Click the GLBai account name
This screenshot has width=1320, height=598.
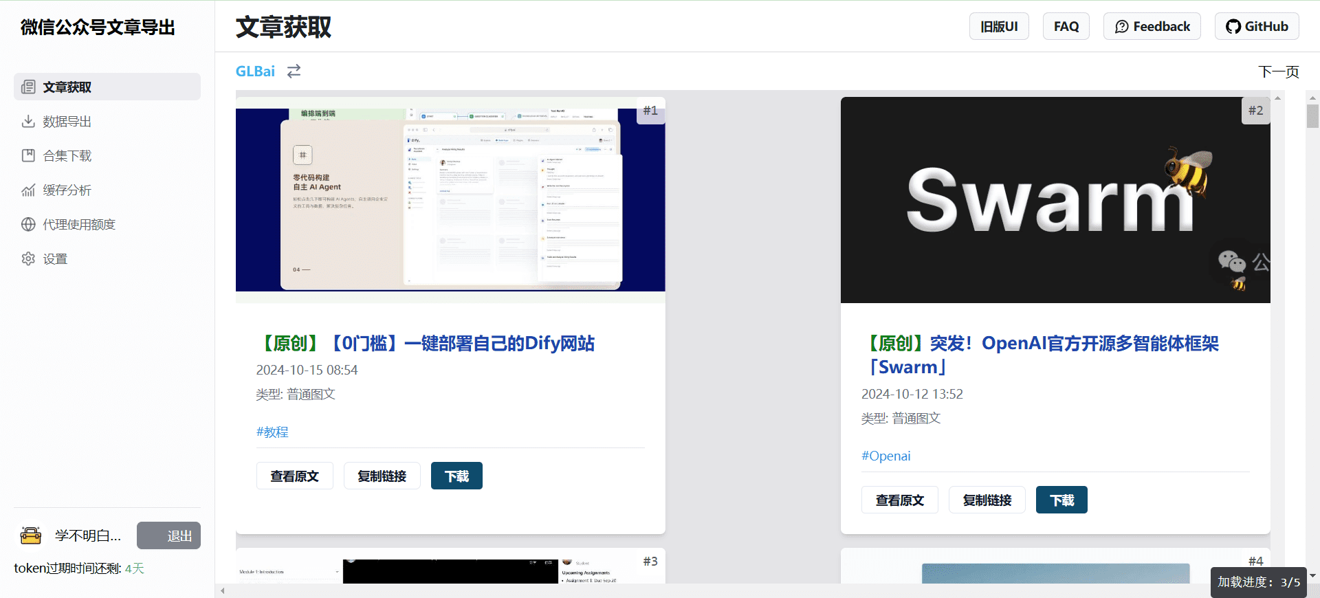[x=255, y=71]
